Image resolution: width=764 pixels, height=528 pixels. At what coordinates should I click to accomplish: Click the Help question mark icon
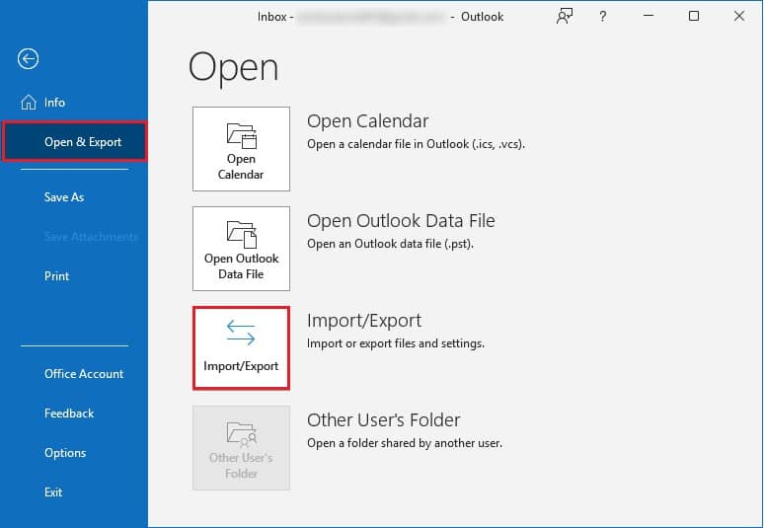pos(603,16)
